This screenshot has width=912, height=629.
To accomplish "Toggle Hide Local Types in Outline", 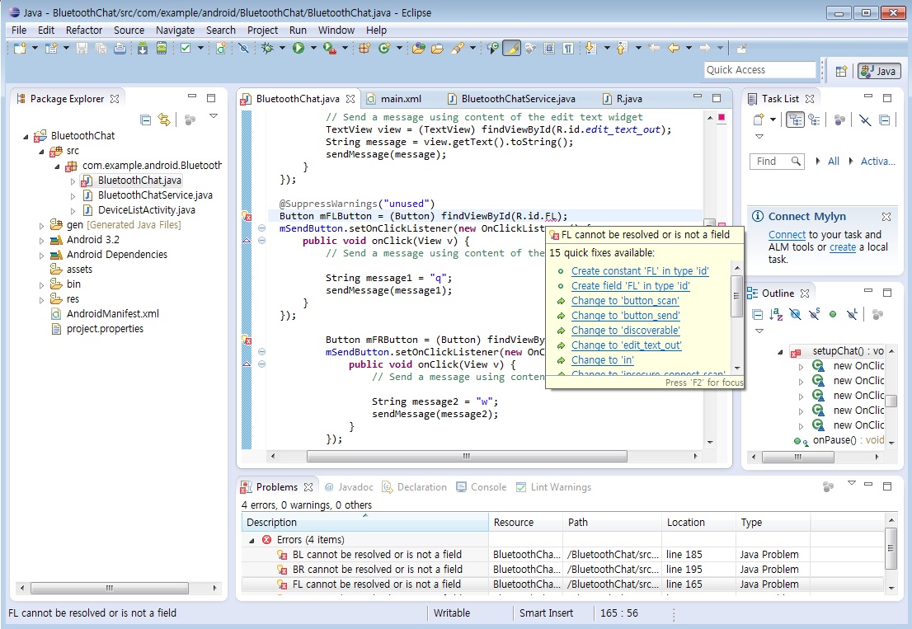I will pyautogui.click(x=852, y=315).
